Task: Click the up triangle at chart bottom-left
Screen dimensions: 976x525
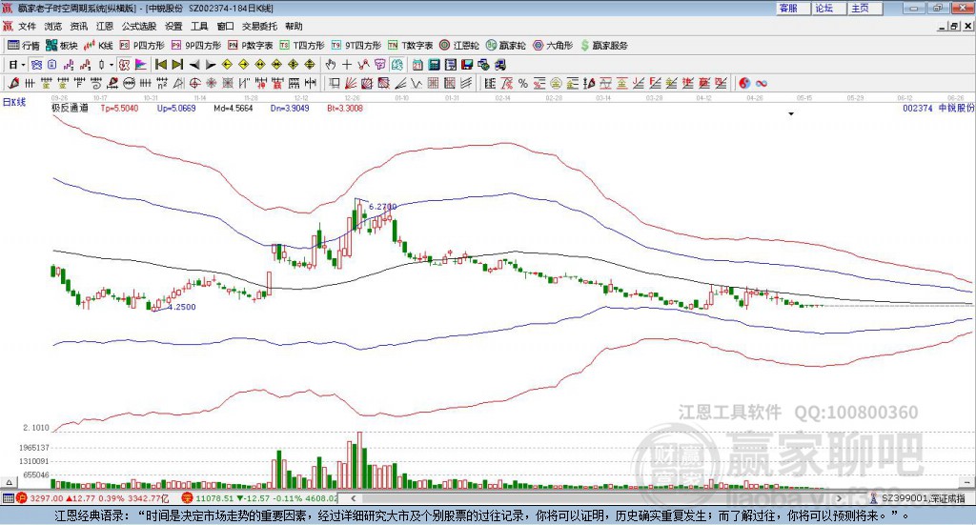Action: coord(9,482)
